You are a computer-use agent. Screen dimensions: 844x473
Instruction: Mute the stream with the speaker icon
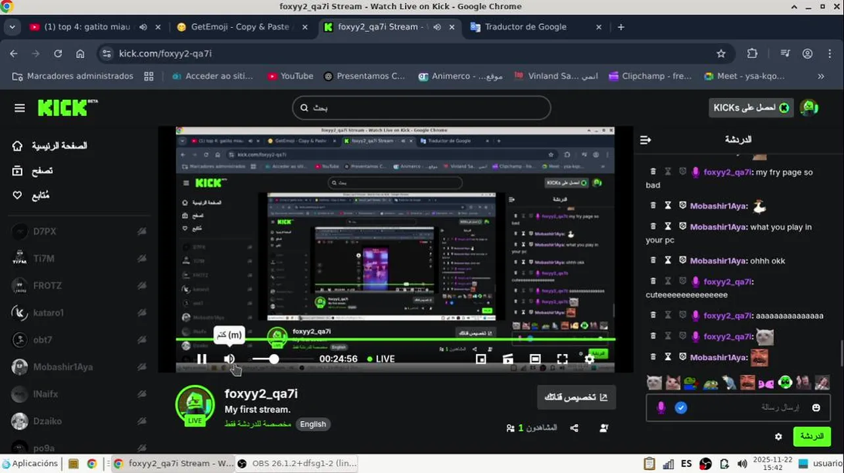tap(229, 359)
